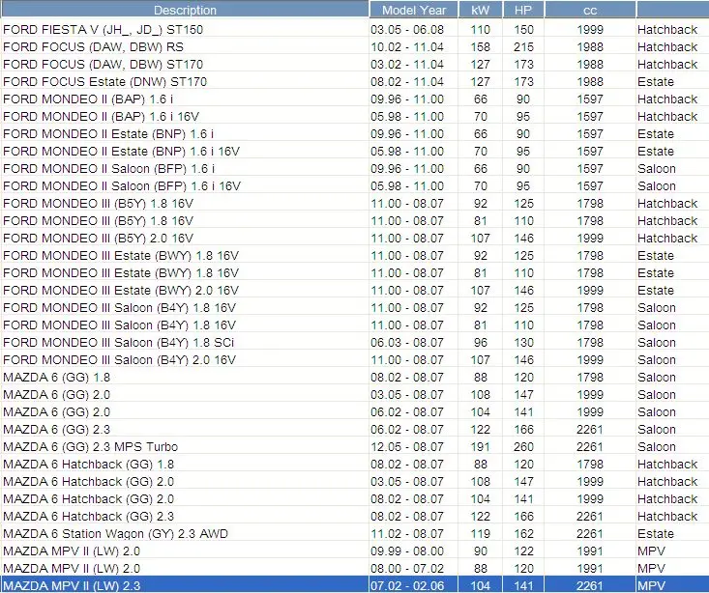Select FORD FOCUS (DAW, DBW) ST170 row
The width and height of the screenshot is (709, 593).
[354, 65]
